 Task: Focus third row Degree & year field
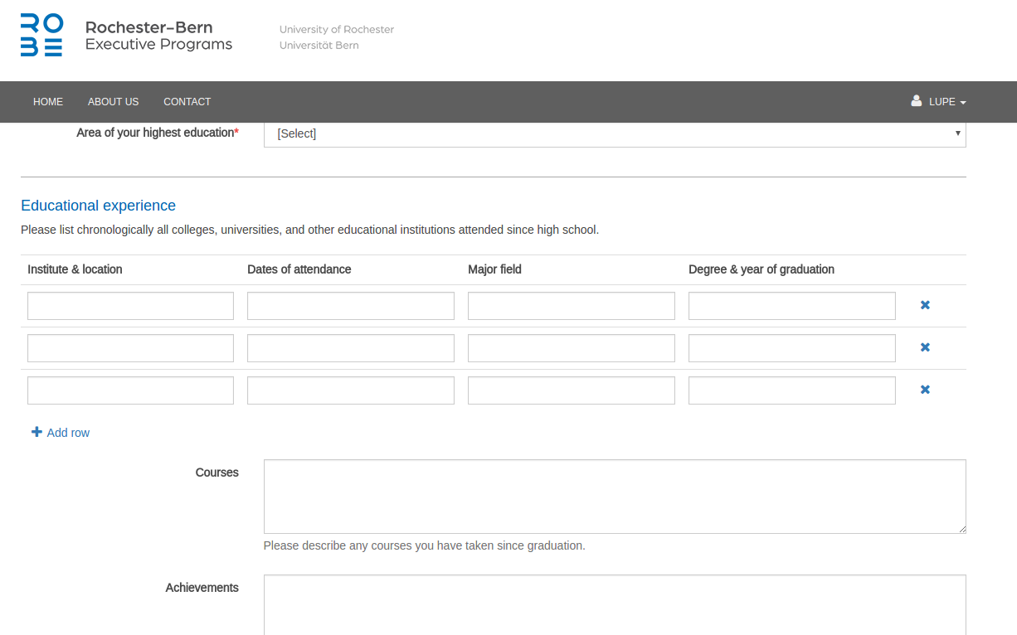coord(792,390)
